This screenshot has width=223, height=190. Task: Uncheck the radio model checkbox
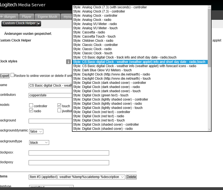[x=31, y=111]
